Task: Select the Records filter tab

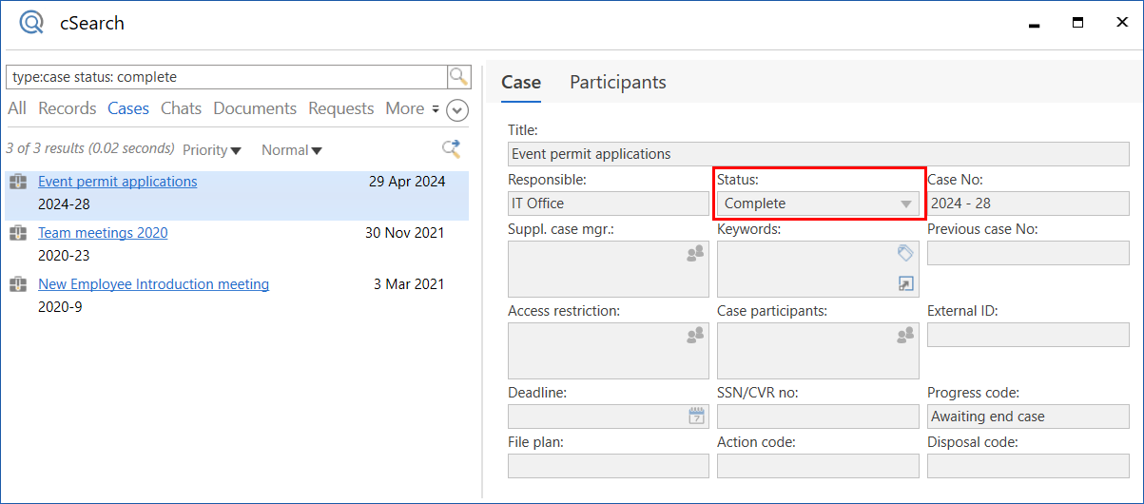Action: 68,108
